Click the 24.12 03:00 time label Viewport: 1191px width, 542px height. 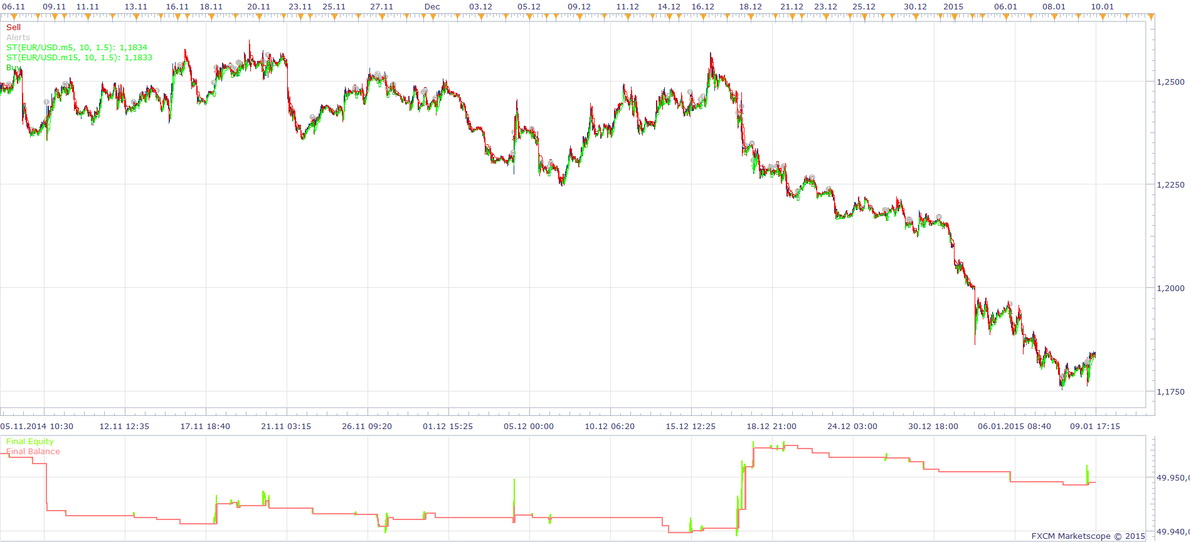pos(852,427)
